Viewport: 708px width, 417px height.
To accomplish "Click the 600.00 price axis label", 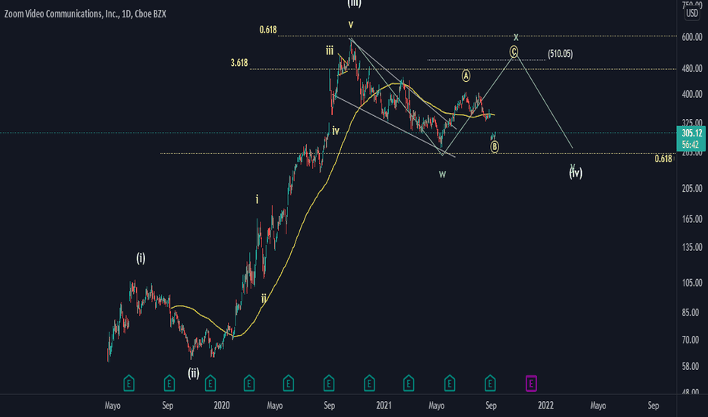I will pyautogui.click(x=692, y=37).
